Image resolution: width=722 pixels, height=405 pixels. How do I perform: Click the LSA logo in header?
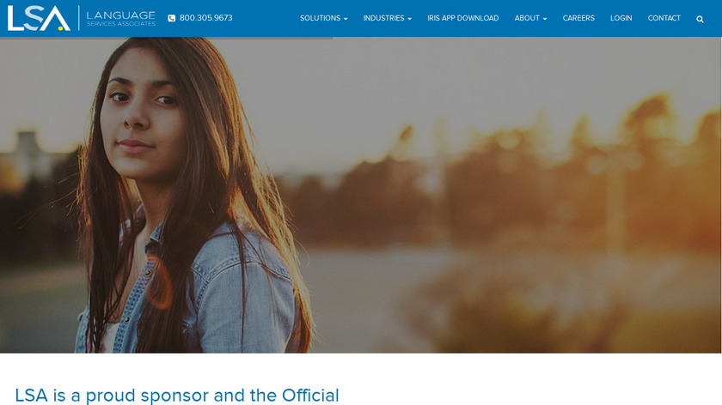(x=39, y=18)
